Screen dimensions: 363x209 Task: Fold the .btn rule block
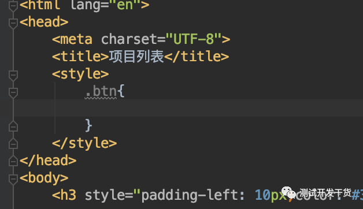coord(13,92)
